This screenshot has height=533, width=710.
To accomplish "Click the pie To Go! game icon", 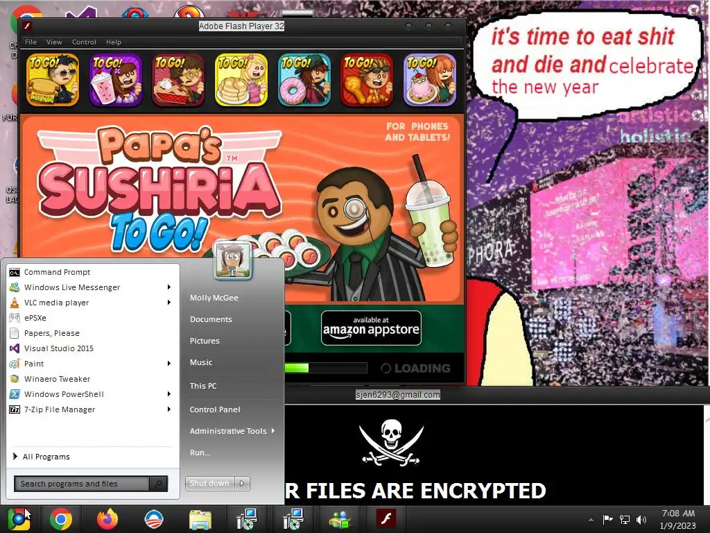I will pyautogui.click(x=178, y=80).
